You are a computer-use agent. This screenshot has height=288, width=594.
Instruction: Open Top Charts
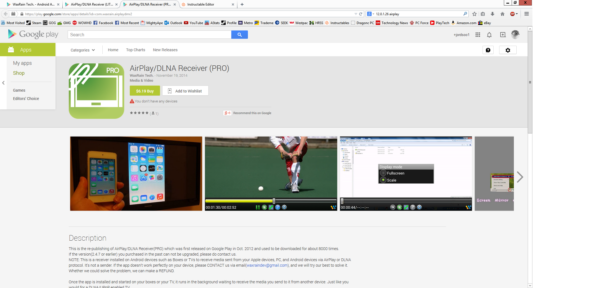coord(136,50)
